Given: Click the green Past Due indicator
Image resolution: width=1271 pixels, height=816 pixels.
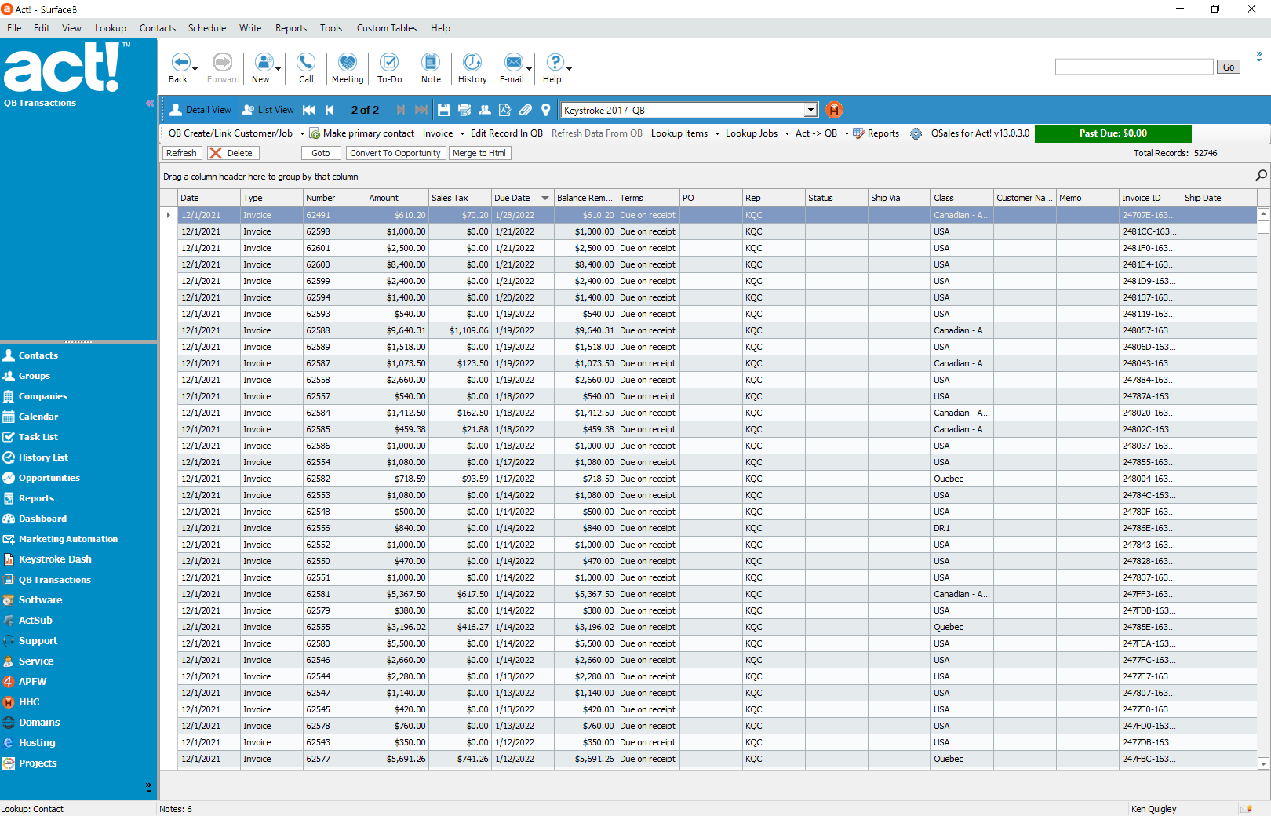Looking at the screenshot, I should pyautogui.click(x=1113, y=133).
